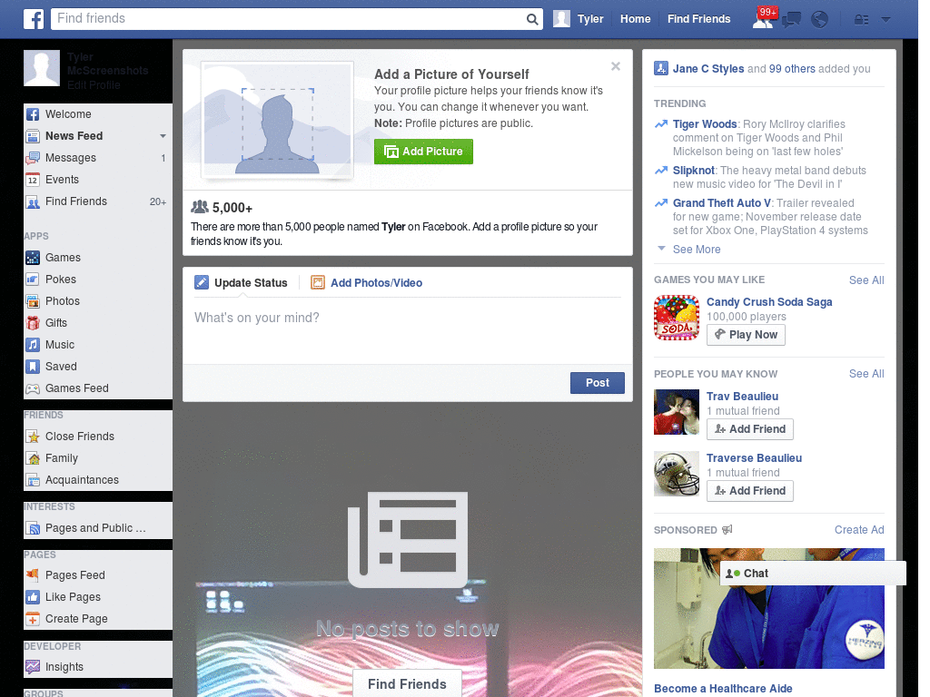
Task: Click the Family house icon
Action: pyautogui.click(x=33, y=458)
